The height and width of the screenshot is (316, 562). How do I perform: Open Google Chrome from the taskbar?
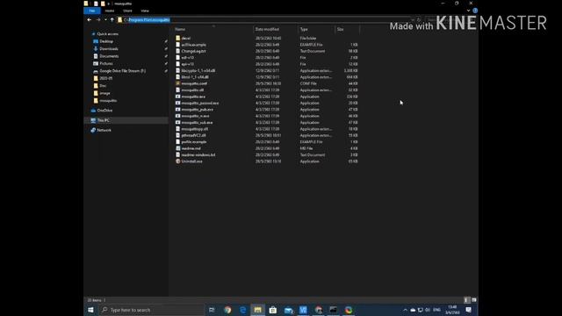click(x=227, y=310)
